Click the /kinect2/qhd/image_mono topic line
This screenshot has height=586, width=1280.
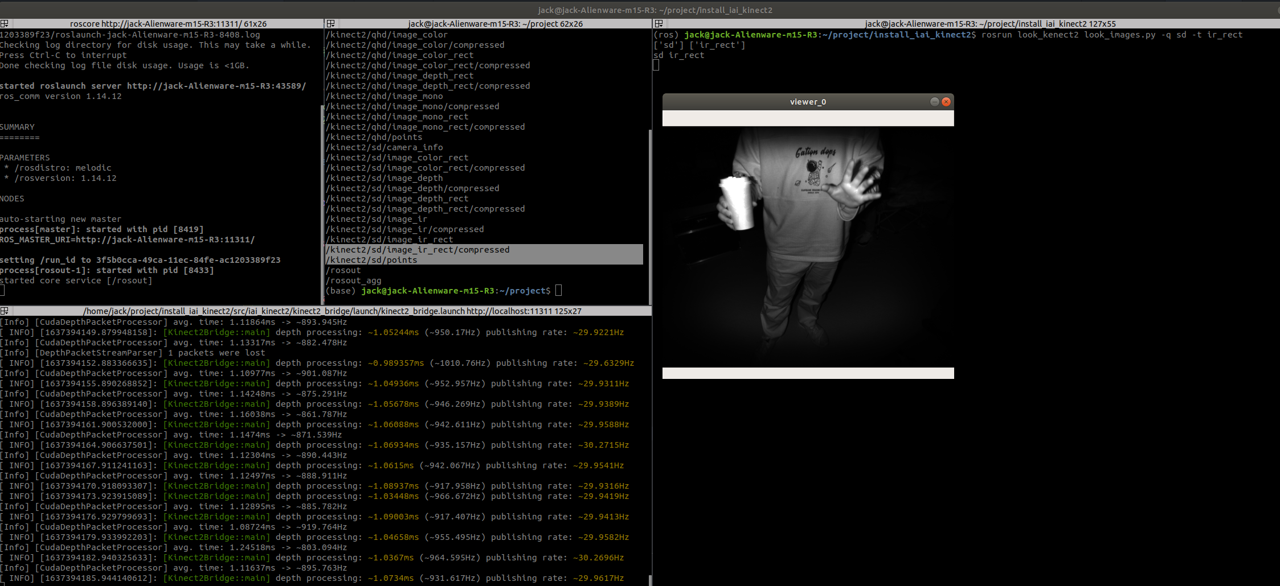pyautogui.click(x=385, y=96)
